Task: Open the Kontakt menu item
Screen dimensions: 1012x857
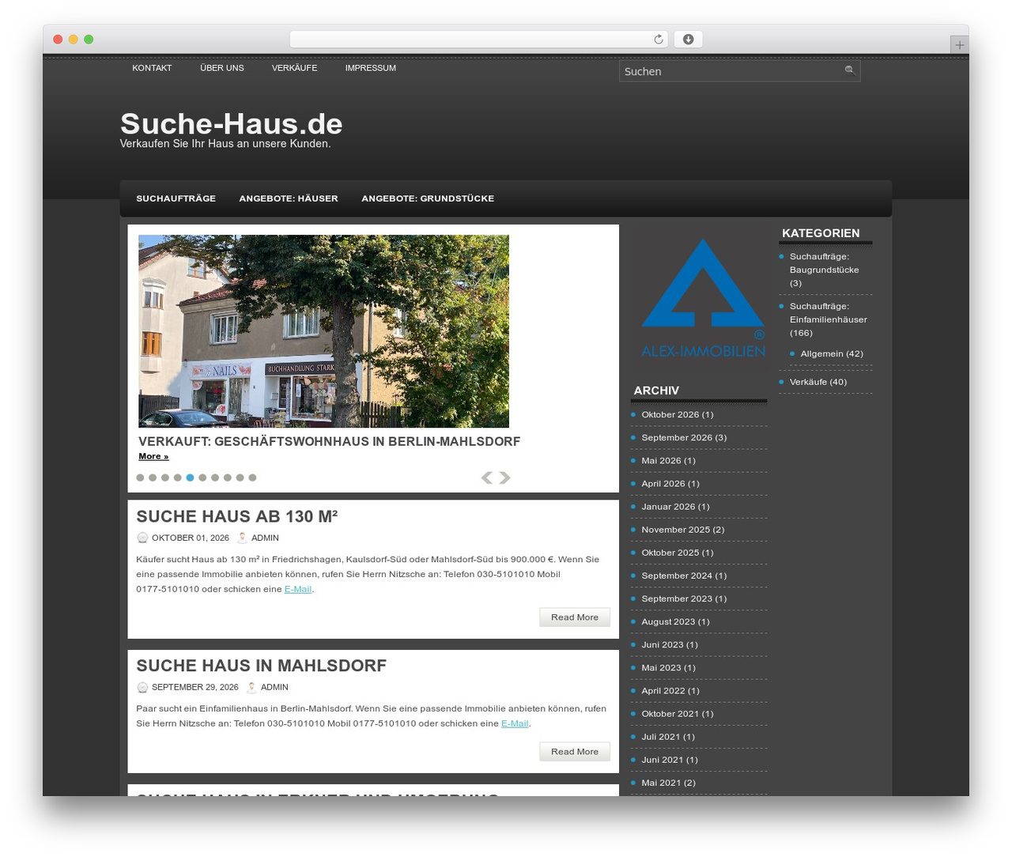Action: 152,68
